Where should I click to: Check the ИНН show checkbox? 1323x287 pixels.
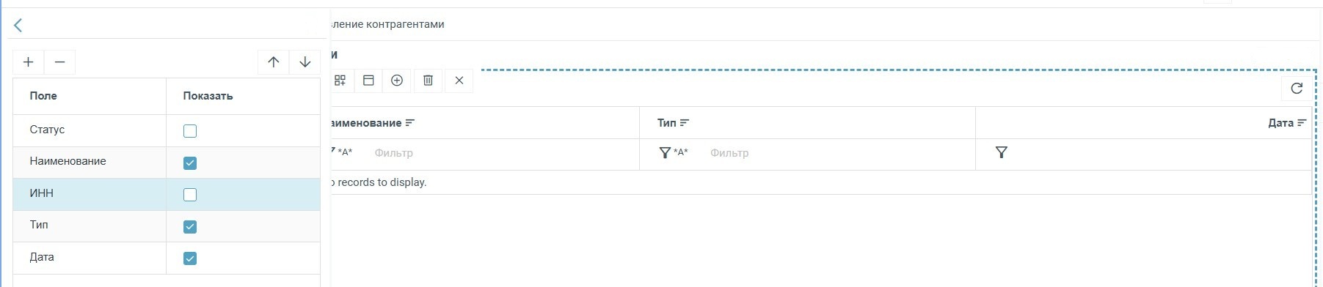click(x=190, y=195)
